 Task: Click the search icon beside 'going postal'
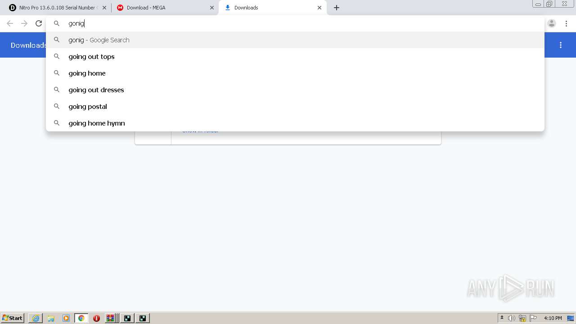[57, 106]
